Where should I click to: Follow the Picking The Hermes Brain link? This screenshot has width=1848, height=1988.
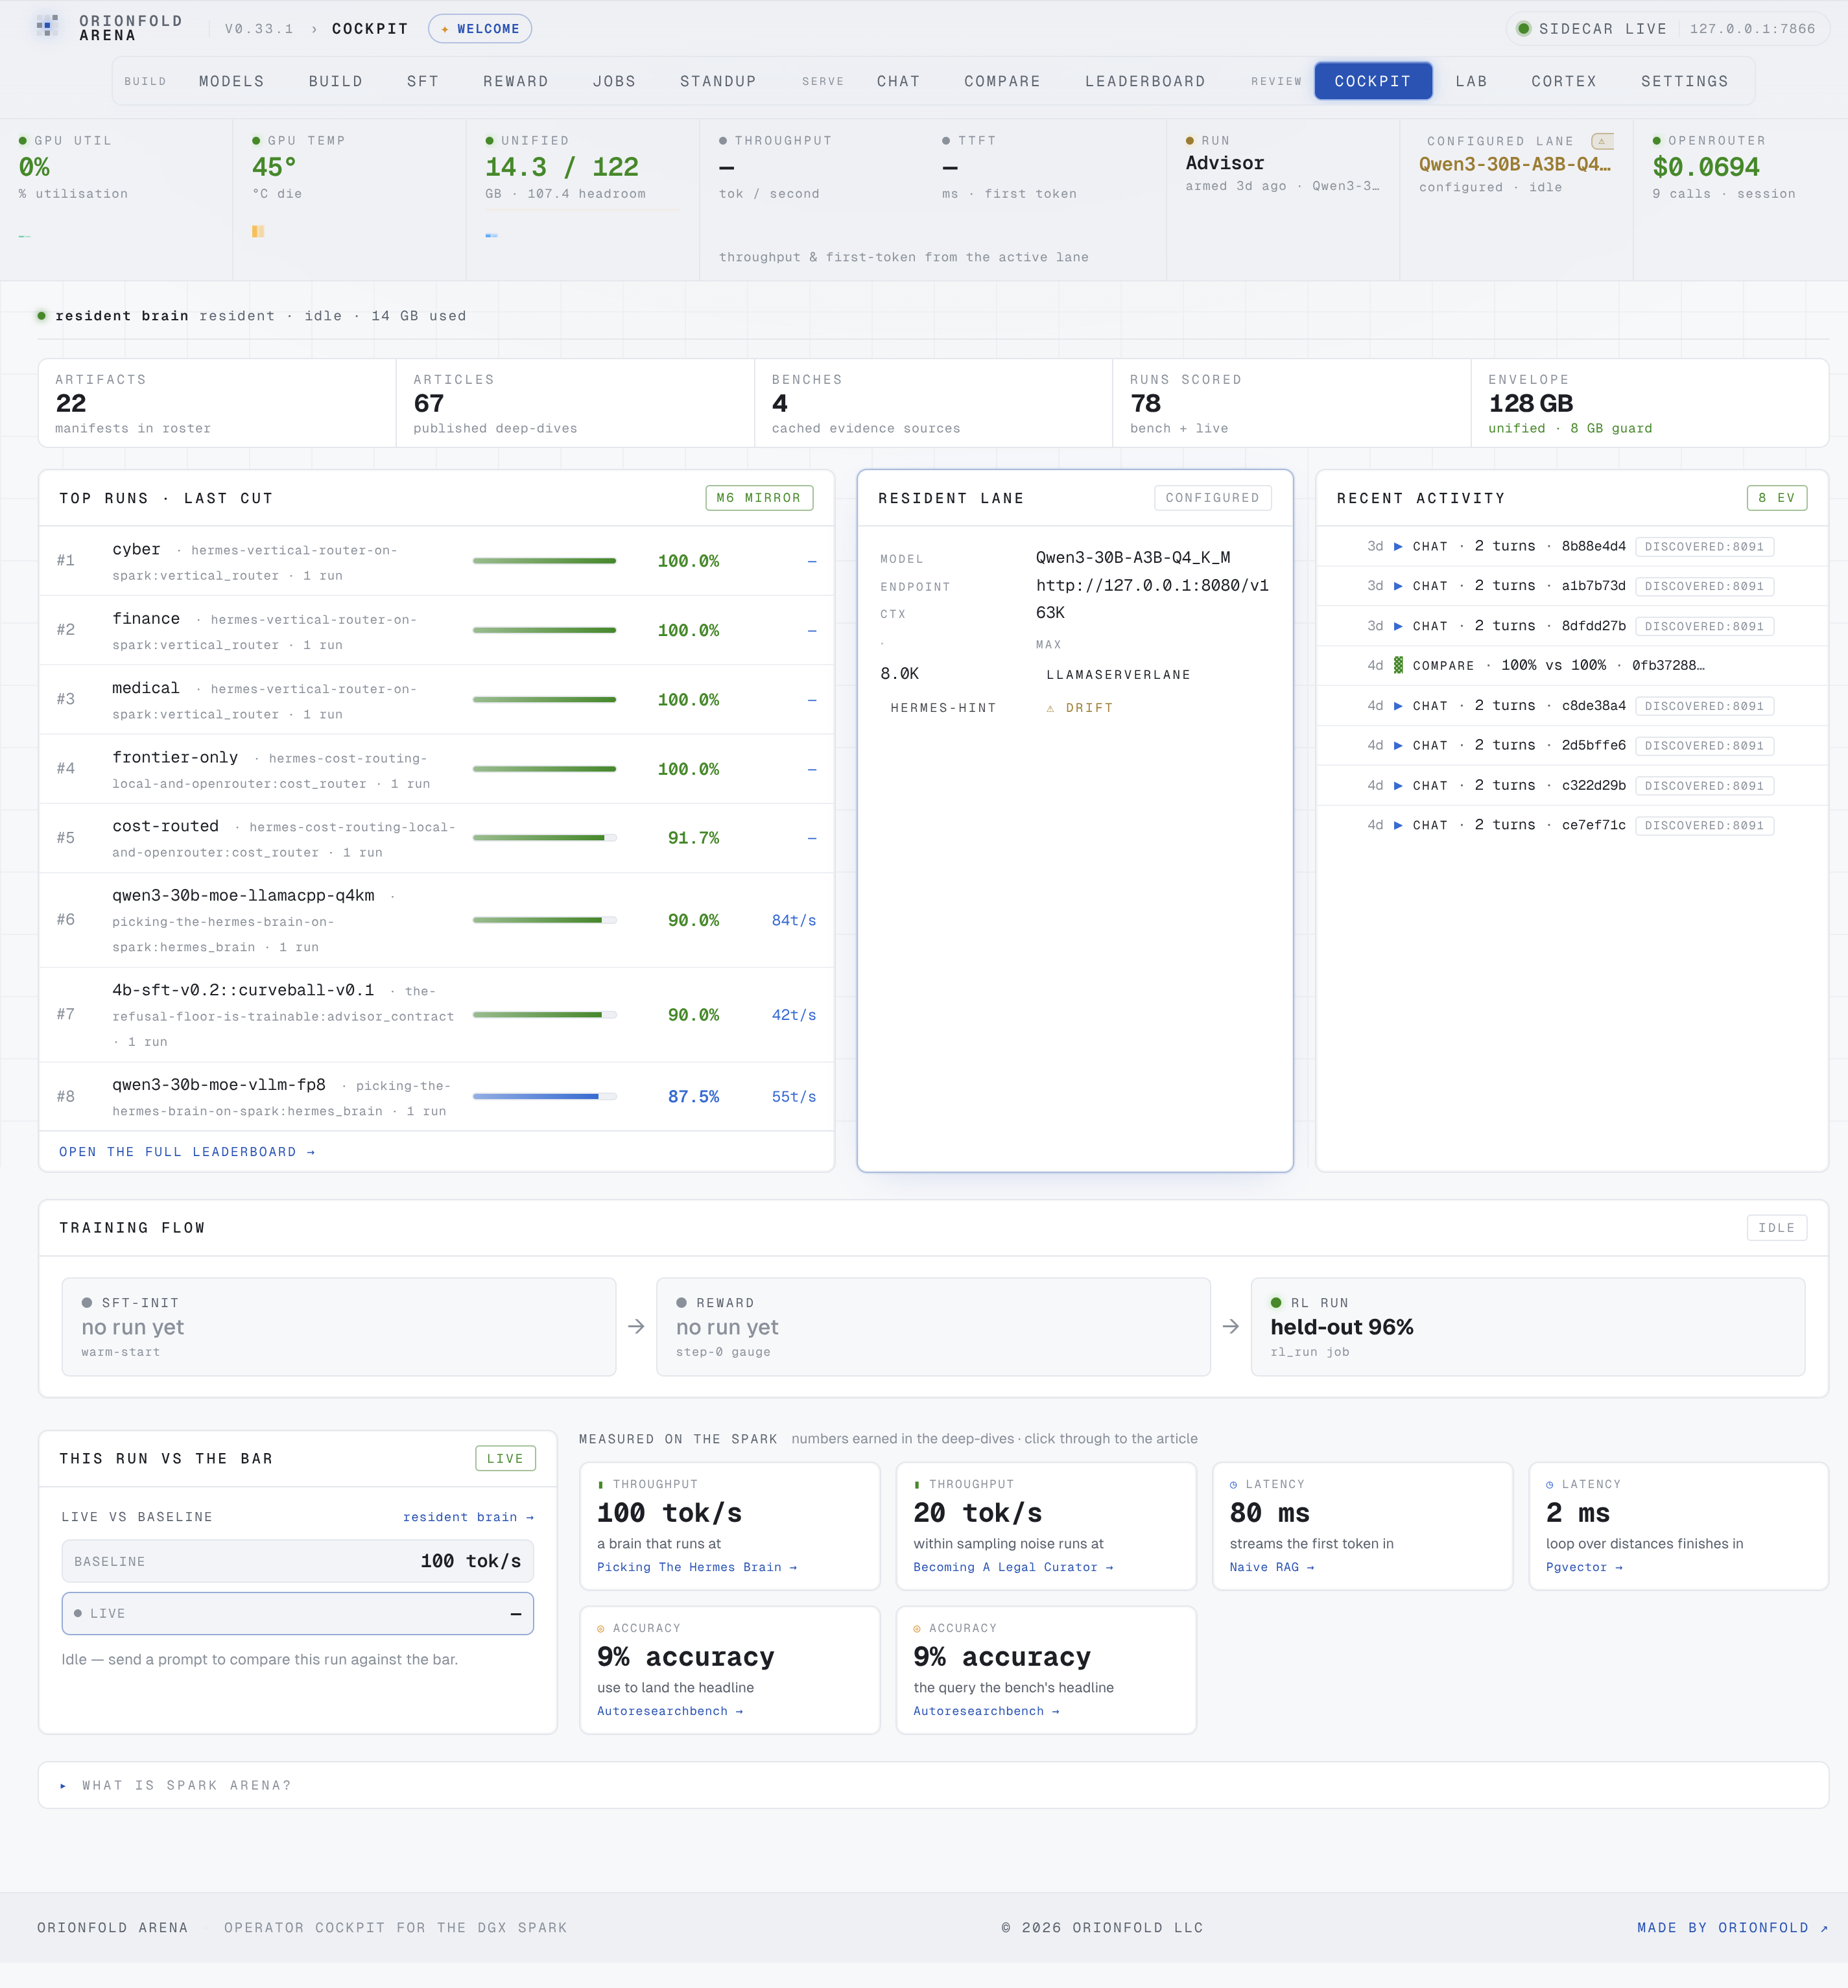pos(697,1567)
